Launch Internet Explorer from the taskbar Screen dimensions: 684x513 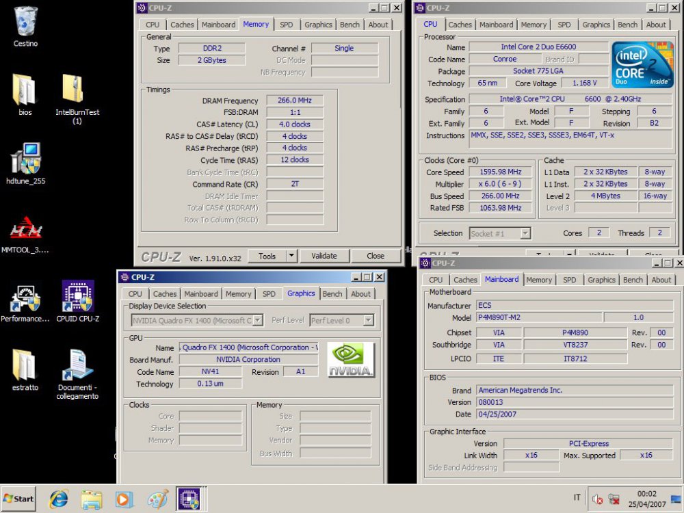(x=57, y=499)
